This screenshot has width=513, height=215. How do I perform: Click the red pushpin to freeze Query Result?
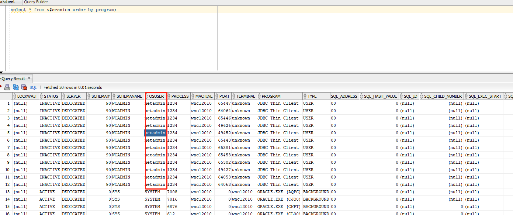[1, 87]
